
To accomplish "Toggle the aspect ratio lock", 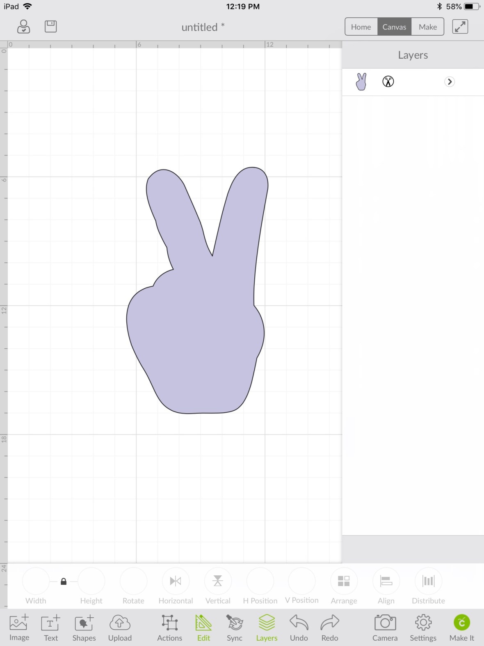I will click(64, 582).
